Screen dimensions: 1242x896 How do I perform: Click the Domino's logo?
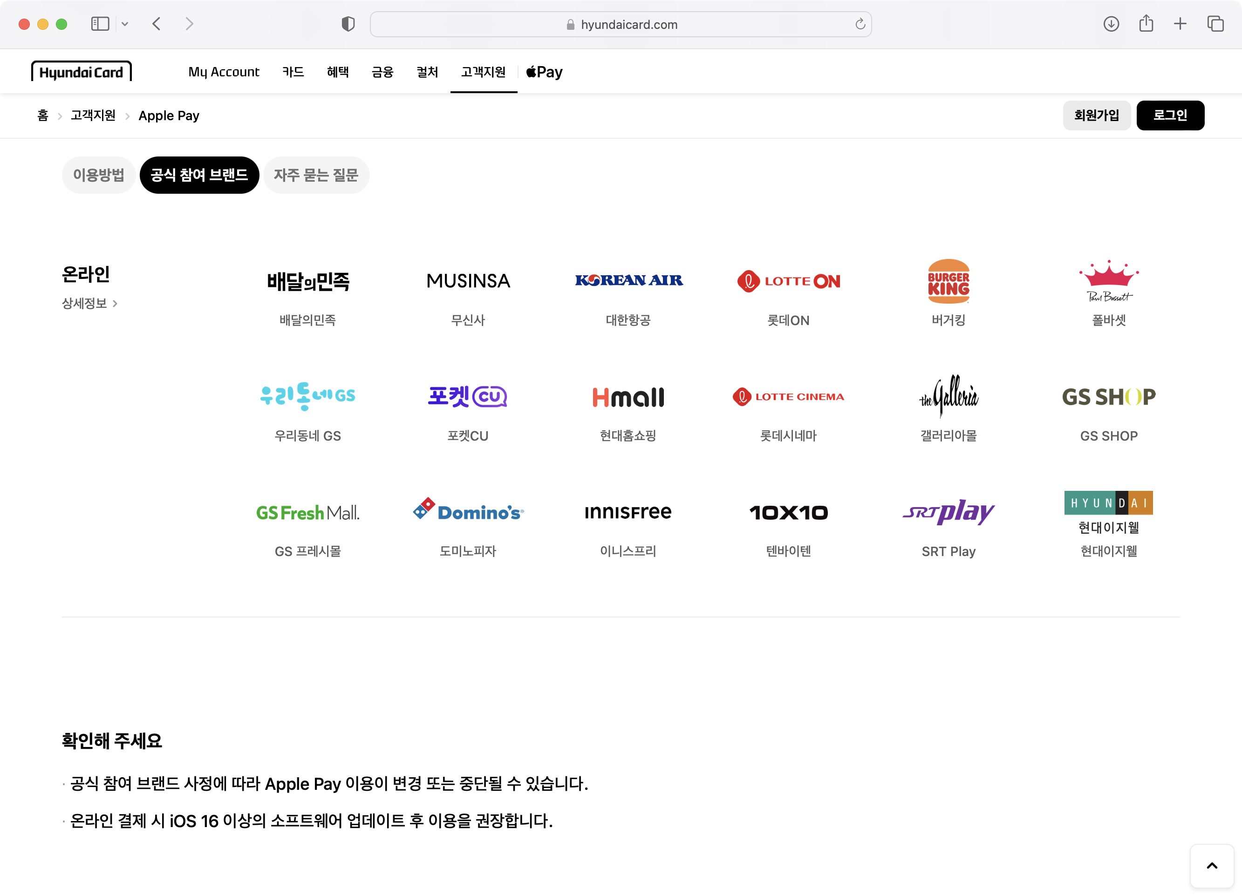tap(468, 509)
